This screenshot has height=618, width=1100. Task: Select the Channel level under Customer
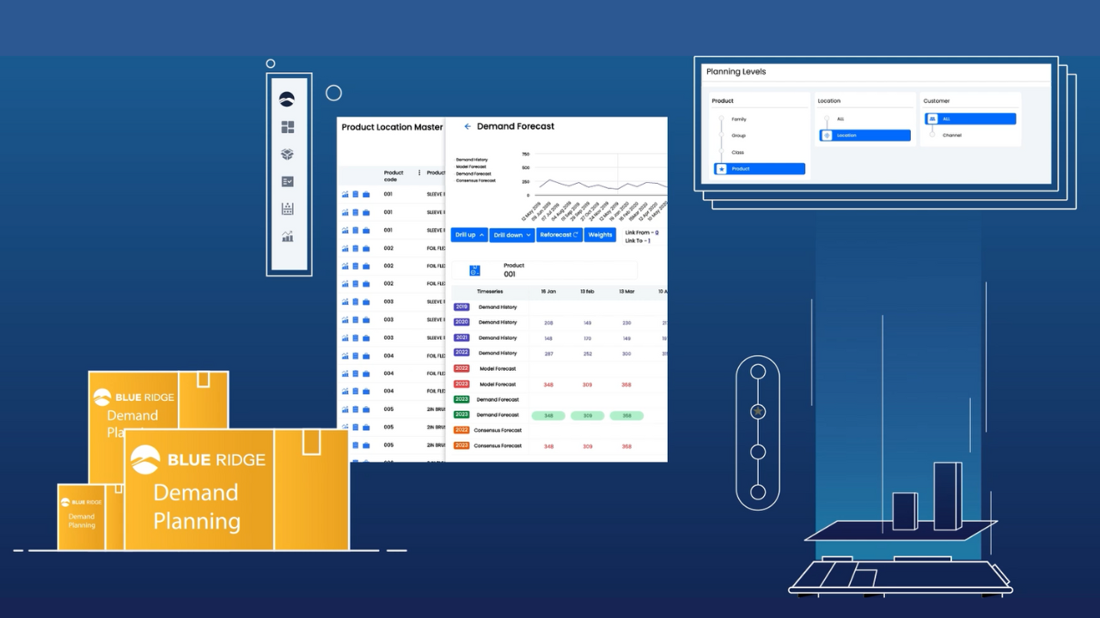tap(951, 136)
